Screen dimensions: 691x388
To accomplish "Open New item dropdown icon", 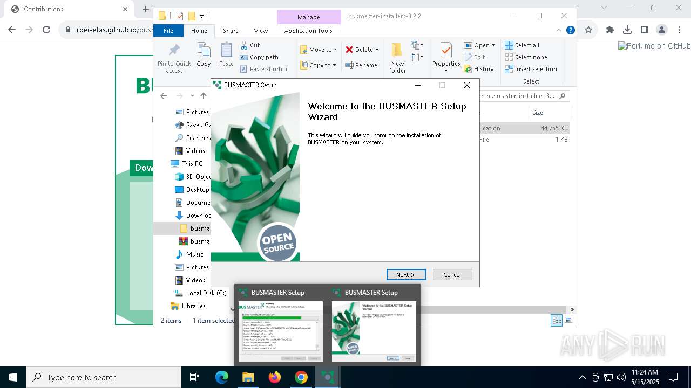I will click(417, 45).
